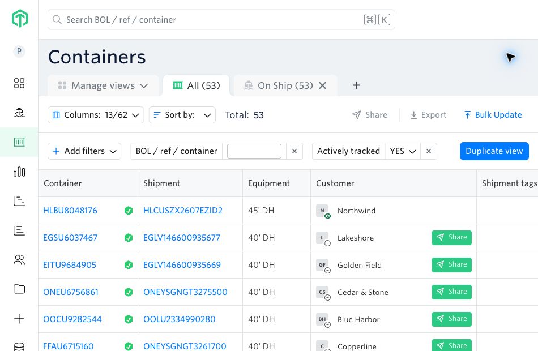Open container EGSU6037467 link

click(x=70, y=237)
